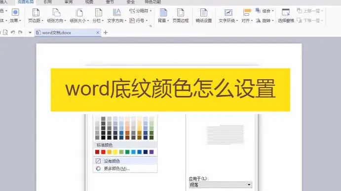Pick the dark green standard color swatch
This screenshot has width=341, height=191.
[x=127, y=152]
